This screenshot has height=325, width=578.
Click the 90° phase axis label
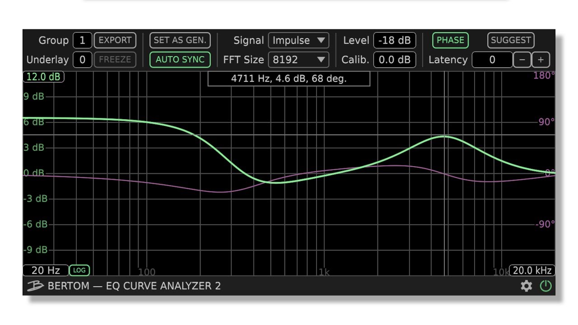[x=546, y=122]
